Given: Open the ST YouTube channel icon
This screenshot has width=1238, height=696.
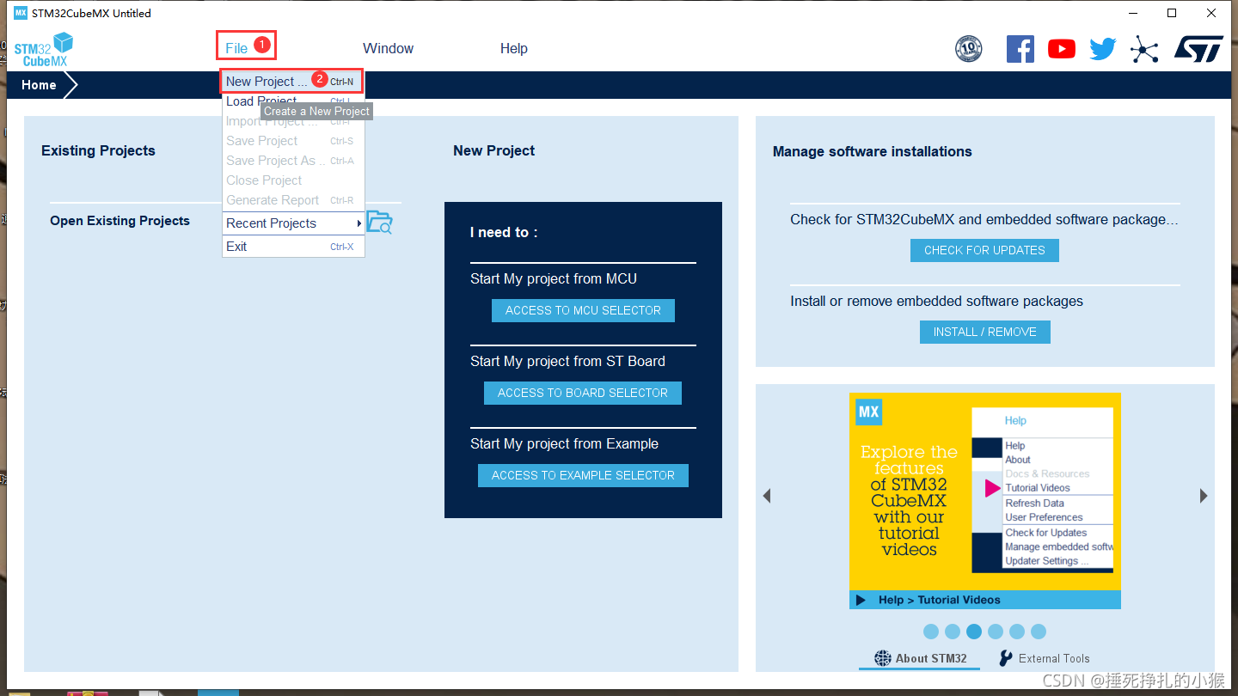Looking at the screenshot, I should [x=1062, y=49].
